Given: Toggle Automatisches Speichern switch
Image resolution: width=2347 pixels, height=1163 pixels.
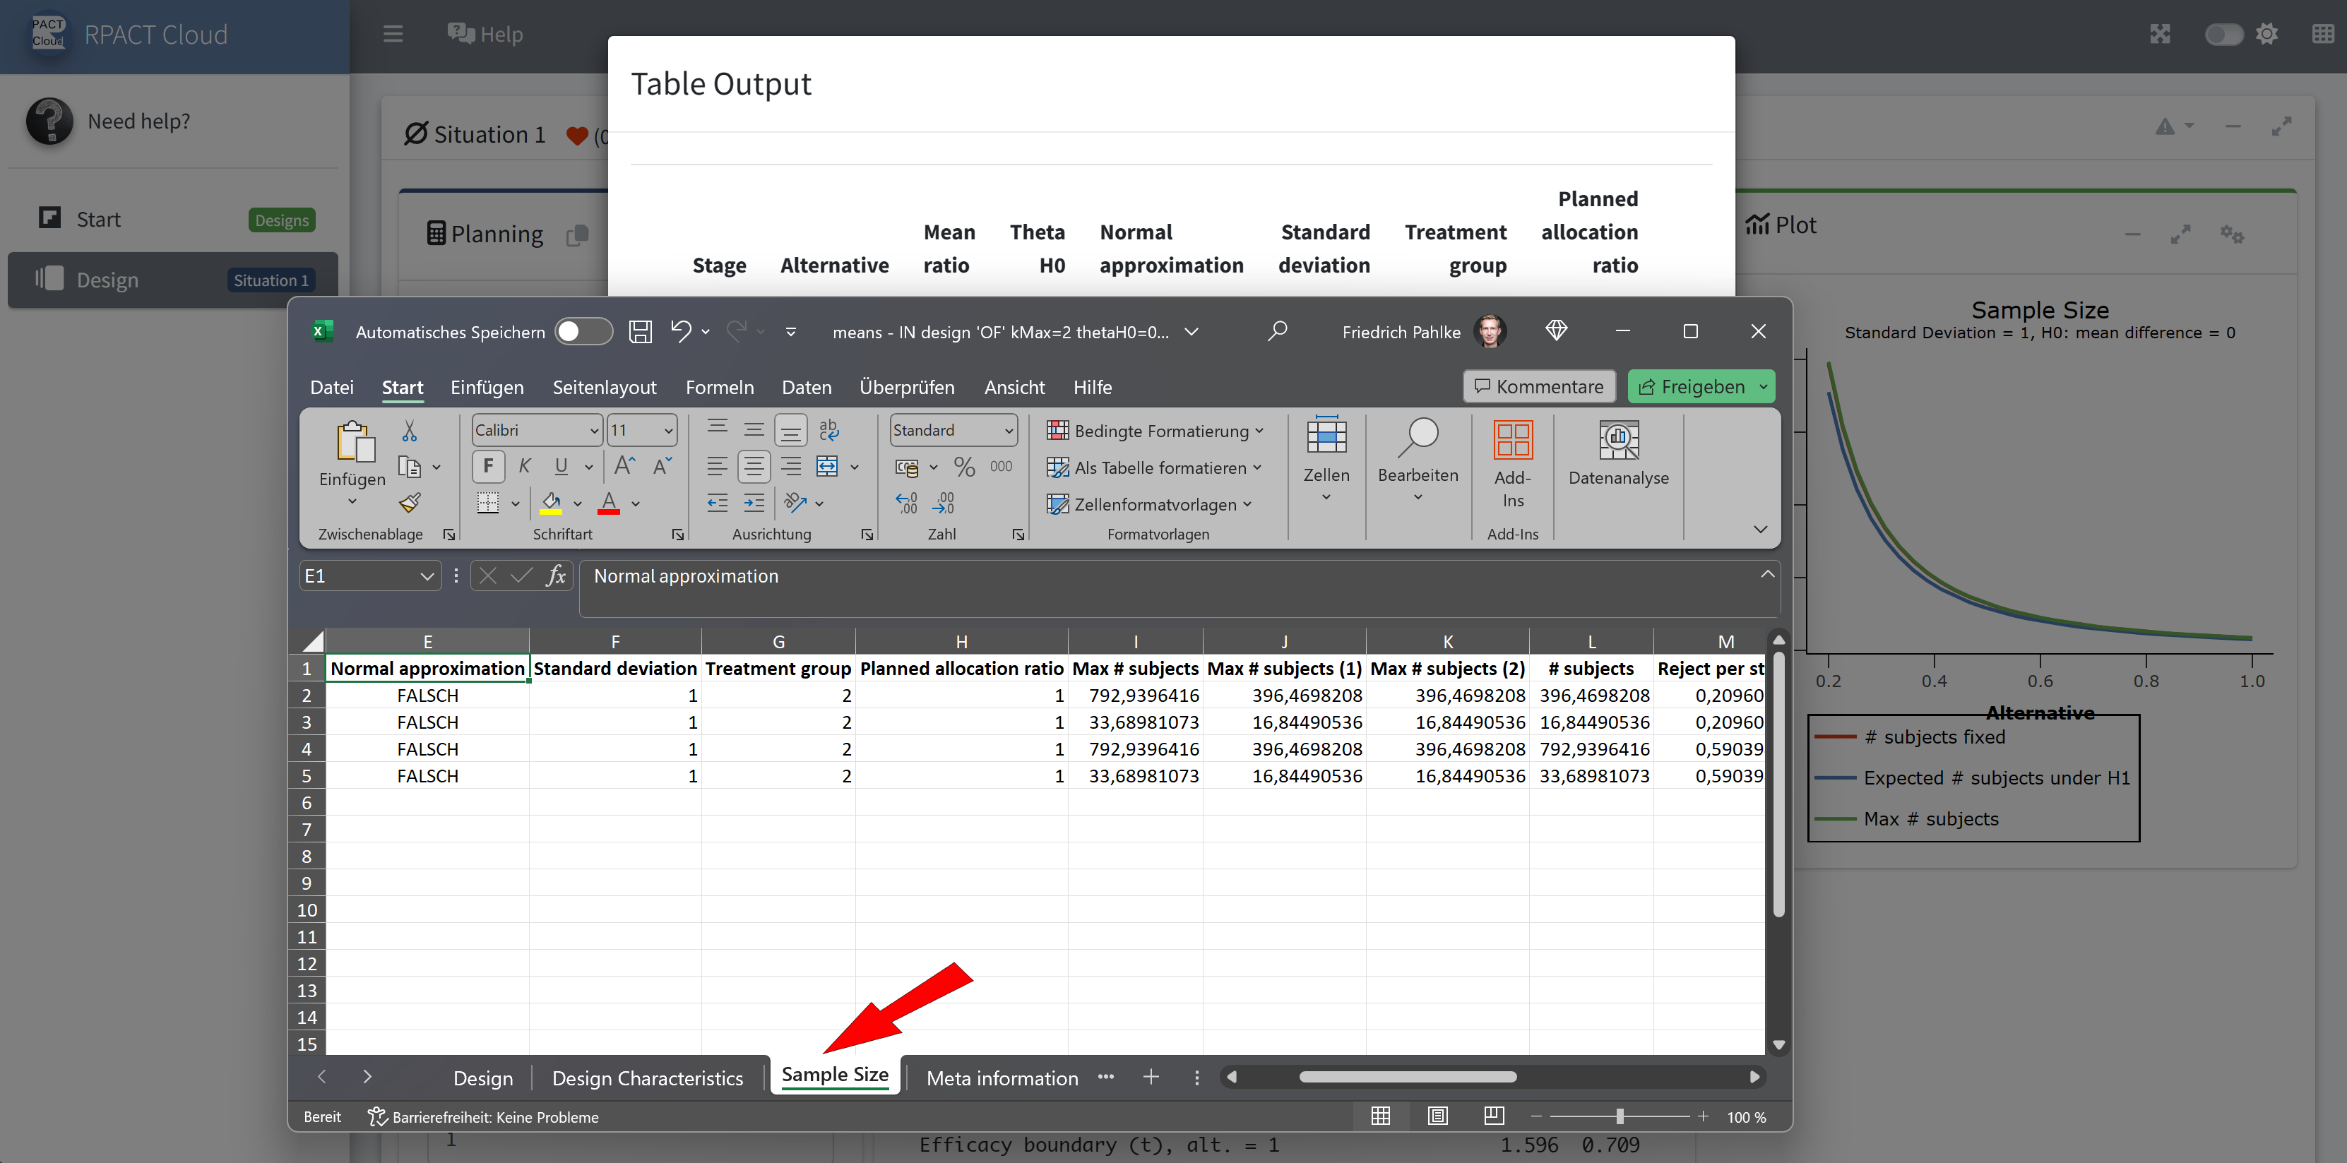Looking at the screenshot, I should pos(584,331).
